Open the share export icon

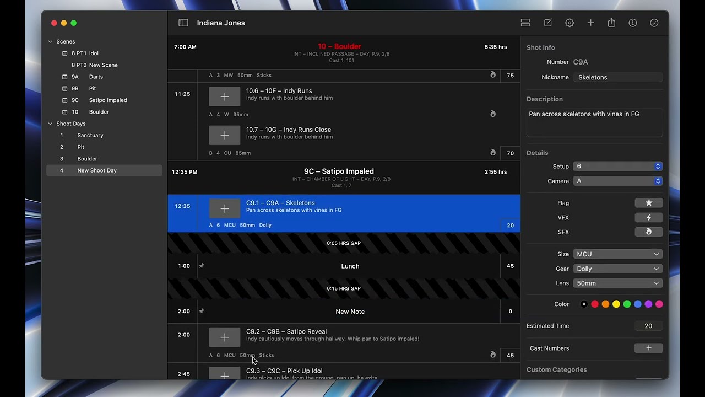tap(611, 23)
